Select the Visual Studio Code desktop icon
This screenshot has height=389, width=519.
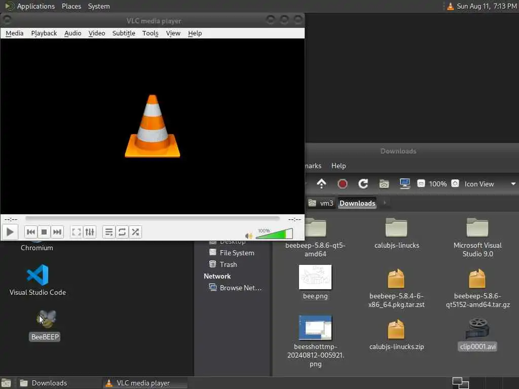tap(38, 280)
